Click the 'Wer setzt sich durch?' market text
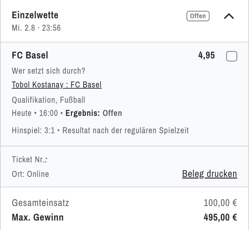The height and width of the screenshot is (230, 249). pyautogui.click(x=48, y=71)
